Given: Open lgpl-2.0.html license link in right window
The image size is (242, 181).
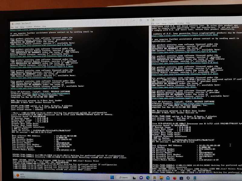Looking at the screenshot, I should 185,63.
